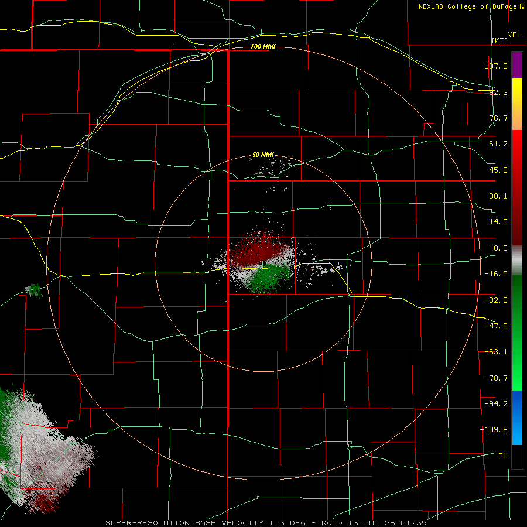Click 'SUPER-RESOLUTION BASE VELOCITY' in the bottom caption

pyautogui.click(x=184, y=523)
